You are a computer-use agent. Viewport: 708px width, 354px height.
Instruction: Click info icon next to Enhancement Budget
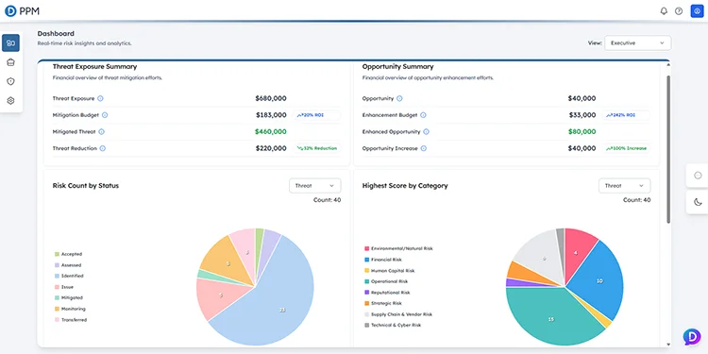click(423, 115)
